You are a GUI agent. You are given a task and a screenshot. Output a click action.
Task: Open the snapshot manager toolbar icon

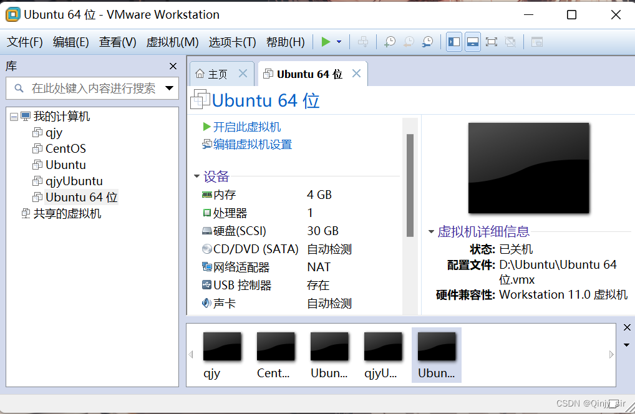(x=427, y=42)
